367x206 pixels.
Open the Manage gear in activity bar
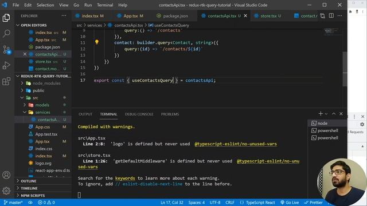point(6,191)
